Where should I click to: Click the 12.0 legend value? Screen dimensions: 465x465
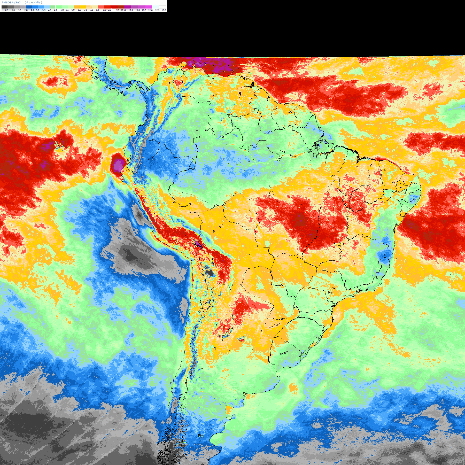(x=150, y=10)
